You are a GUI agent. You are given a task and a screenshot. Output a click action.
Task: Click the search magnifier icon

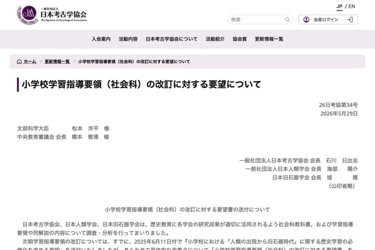[x=287, y=19]
